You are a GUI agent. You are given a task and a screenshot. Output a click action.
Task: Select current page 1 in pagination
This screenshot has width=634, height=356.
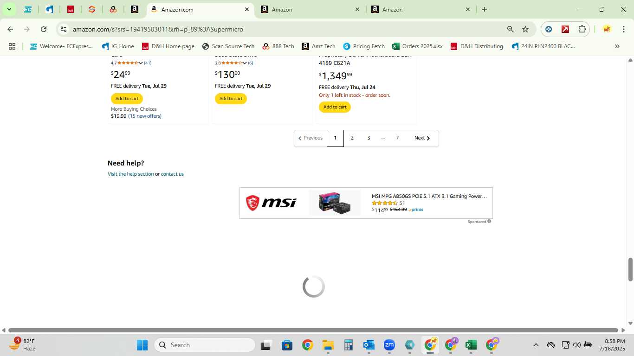335,138
